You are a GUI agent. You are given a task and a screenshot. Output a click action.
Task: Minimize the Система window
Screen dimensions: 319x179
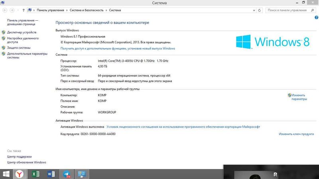(297, 3)
